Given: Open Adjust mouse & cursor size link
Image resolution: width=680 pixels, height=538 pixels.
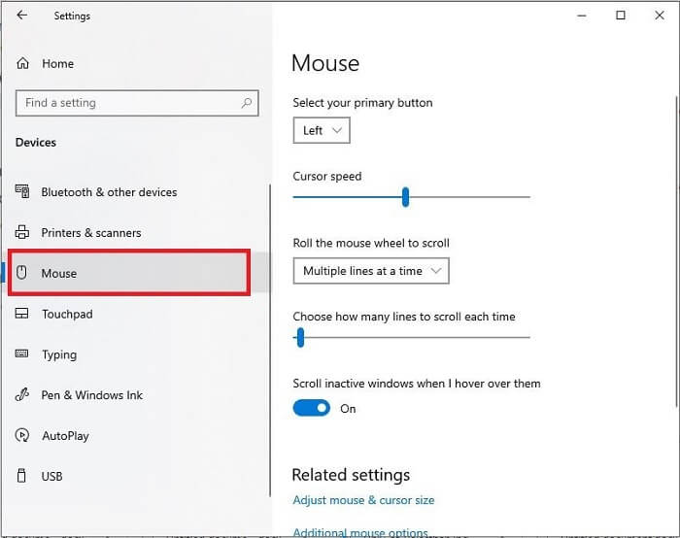Looking at the screenshot, I should point(363,500).
